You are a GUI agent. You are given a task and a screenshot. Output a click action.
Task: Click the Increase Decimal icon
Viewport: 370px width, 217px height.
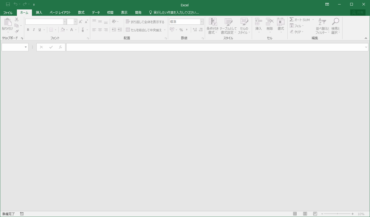pos(195,30)
